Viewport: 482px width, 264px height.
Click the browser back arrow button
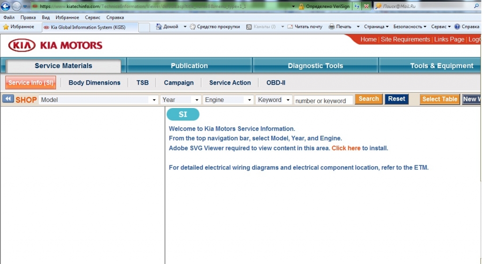[x=5, y=6]
